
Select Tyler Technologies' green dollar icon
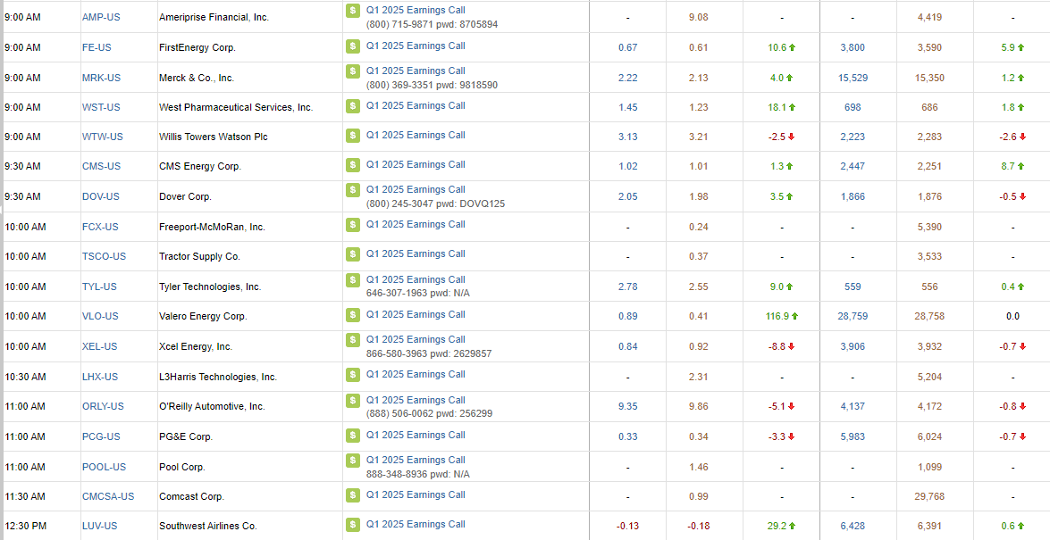point(353,279)
